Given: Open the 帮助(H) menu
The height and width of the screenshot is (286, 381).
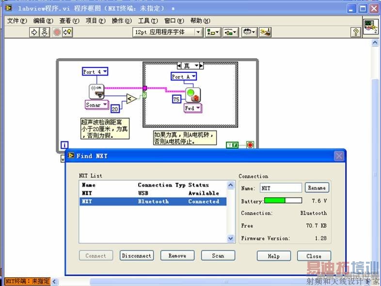Looking at the screenshot, I should pos(200,21).
